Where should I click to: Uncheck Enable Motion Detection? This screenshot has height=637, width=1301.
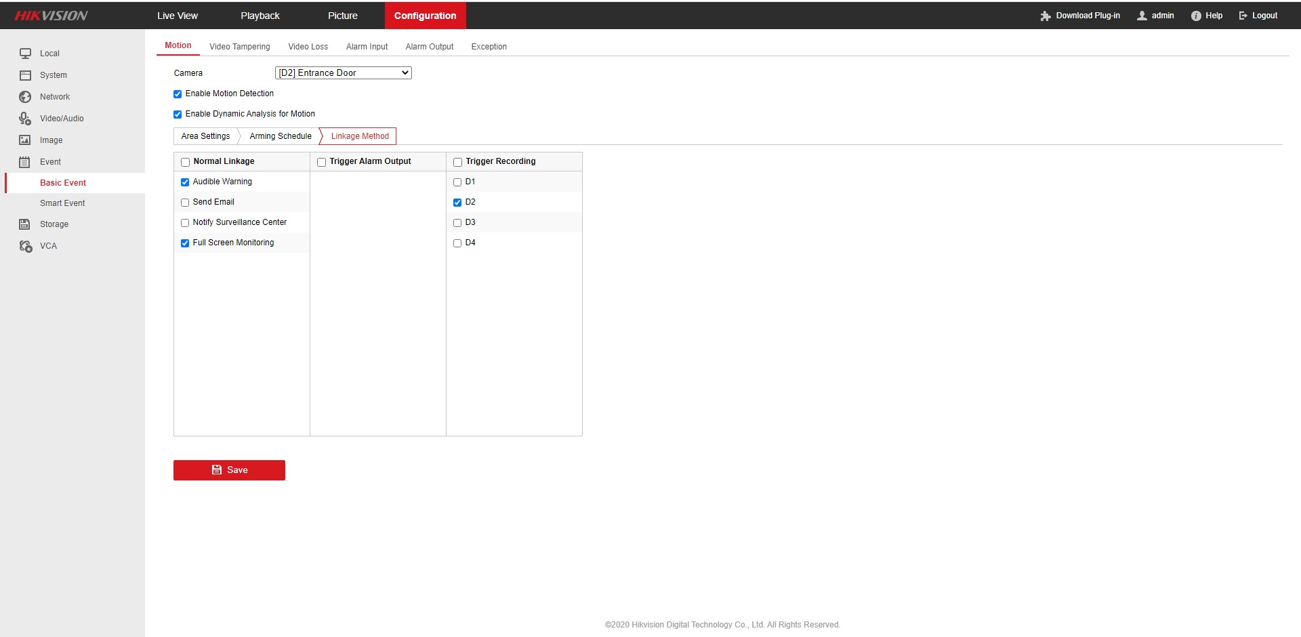[x=178, y=94]
